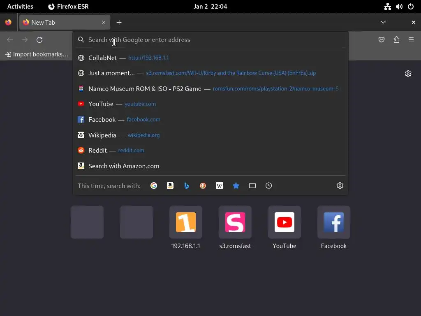421x316 pixels.
Task: Select the Facebook suggestion row
Action: pos(210,120)
